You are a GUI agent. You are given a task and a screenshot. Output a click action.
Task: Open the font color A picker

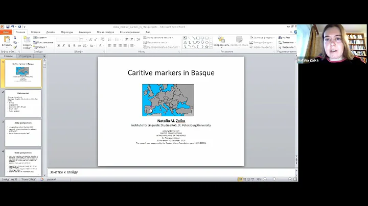(x=101, y=46)
